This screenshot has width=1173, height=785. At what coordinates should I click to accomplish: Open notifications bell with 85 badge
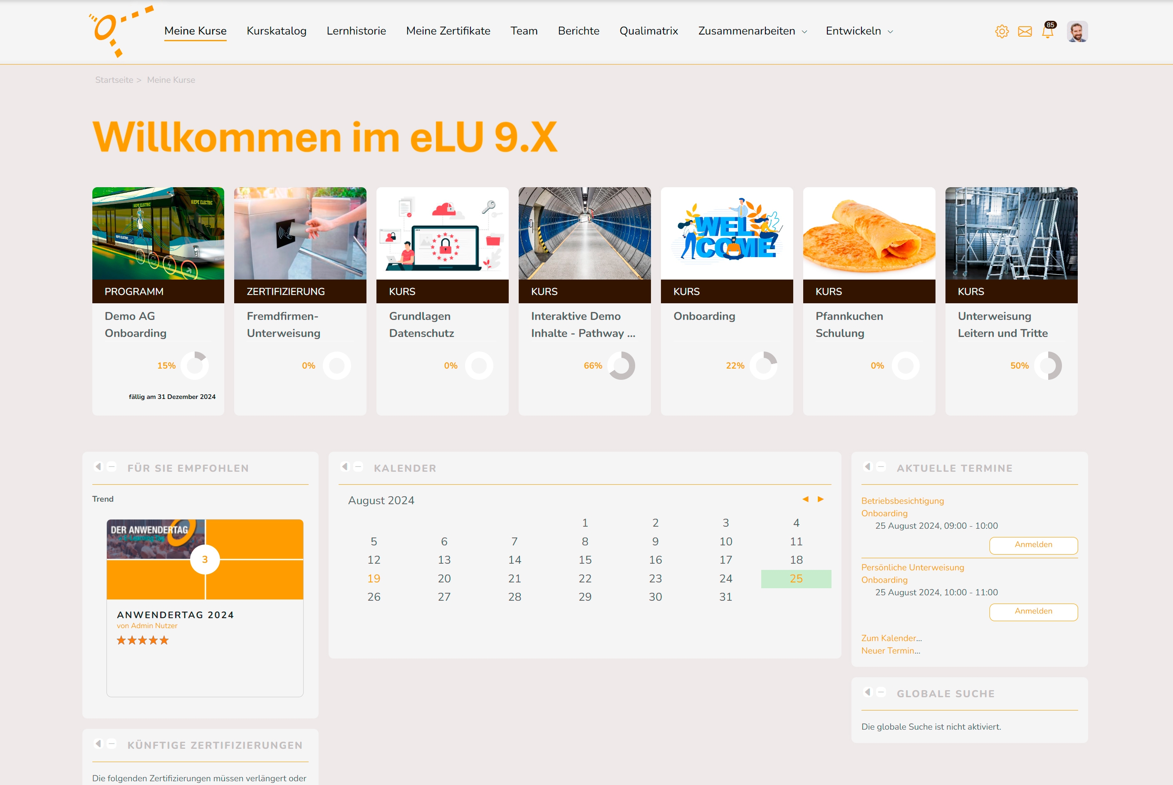[x=1047, y=32]
